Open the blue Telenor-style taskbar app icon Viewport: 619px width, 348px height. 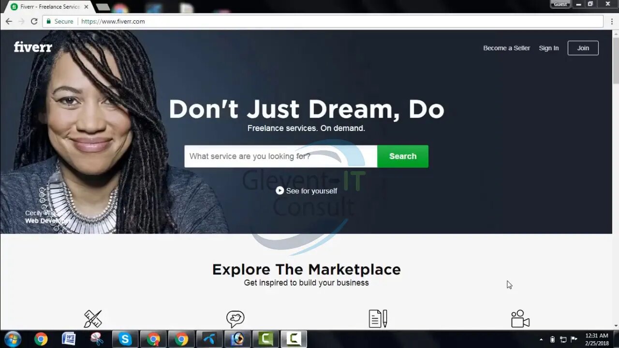[x=209, y=339]
